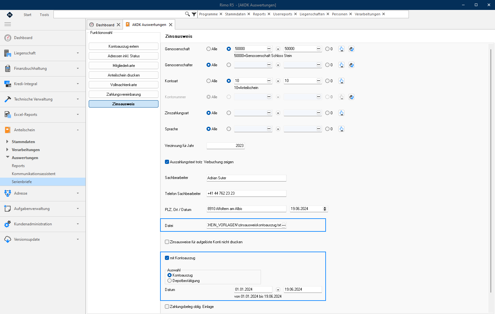Click the Finanzbuchhaltung calculator icon in the sidebar
Image resolution: width=495 pixels, height=314 pixels.
pos(8,68)
